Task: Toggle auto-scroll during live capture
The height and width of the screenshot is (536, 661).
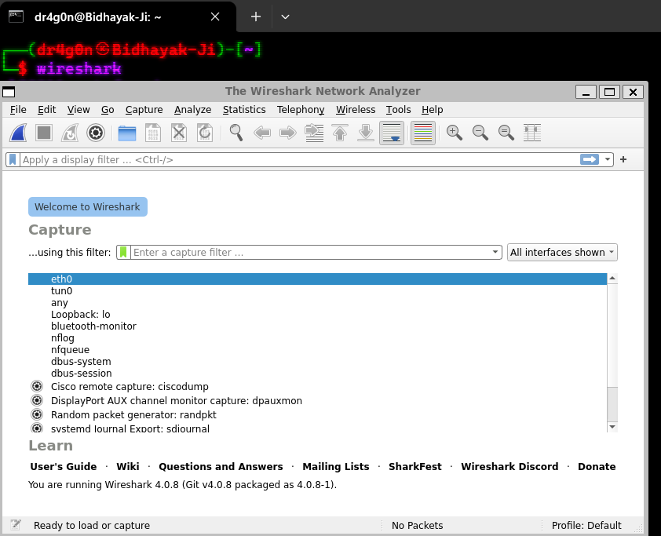Action: click(x=392, y=133)
